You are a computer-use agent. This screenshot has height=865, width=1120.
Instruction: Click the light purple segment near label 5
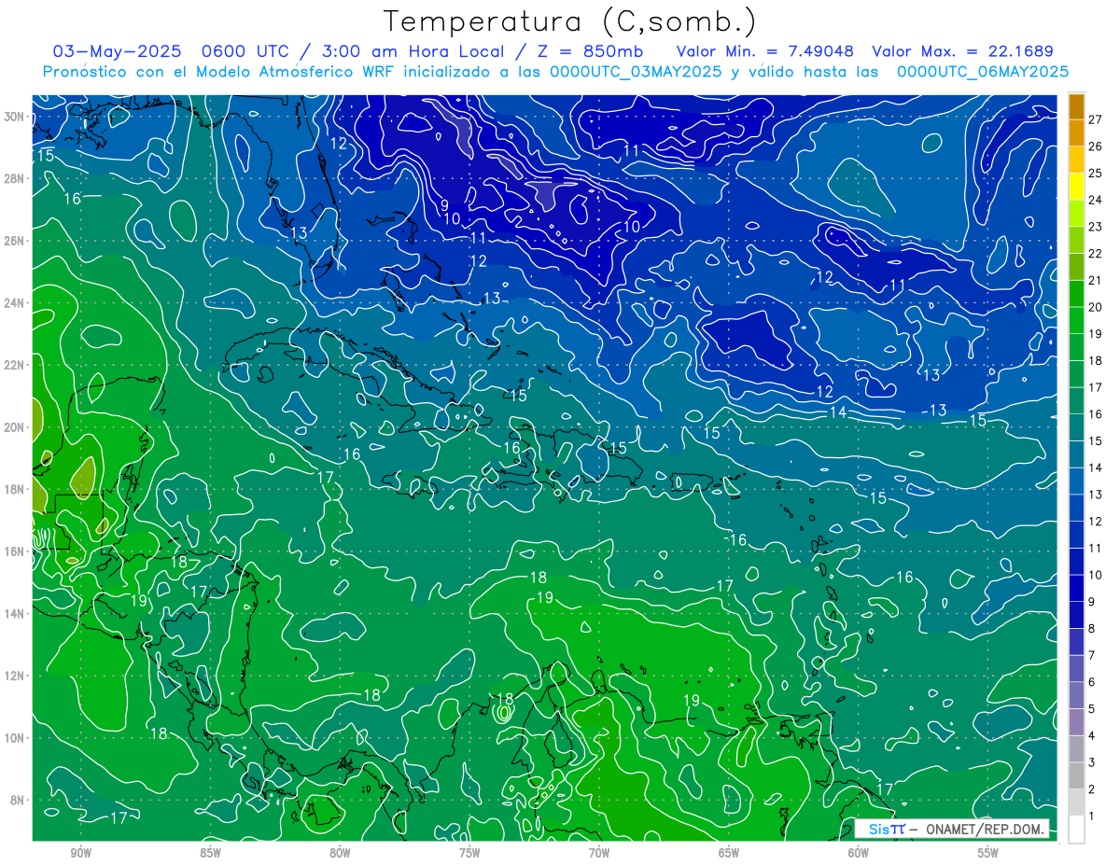1077,722
